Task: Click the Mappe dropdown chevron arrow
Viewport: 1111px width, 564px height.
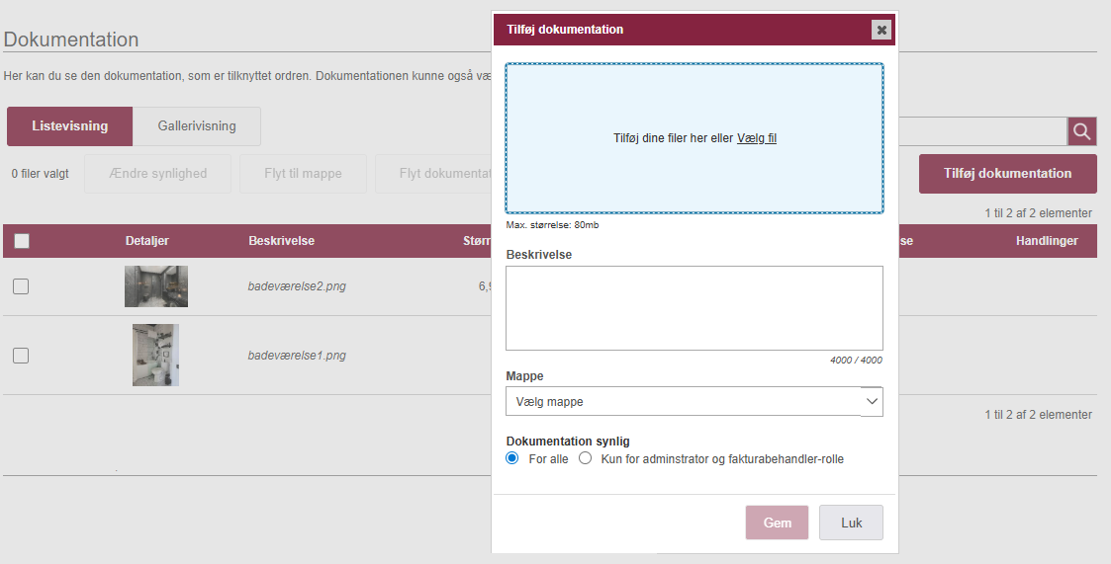Action: click(872, 402)
